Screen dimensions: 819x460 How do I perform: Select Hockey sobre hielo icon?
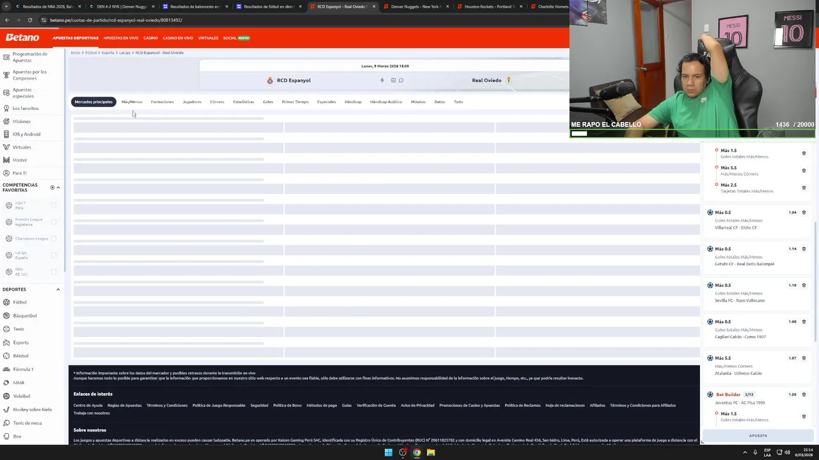point(7,410)
